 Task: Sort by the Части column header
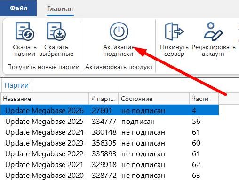204,99
